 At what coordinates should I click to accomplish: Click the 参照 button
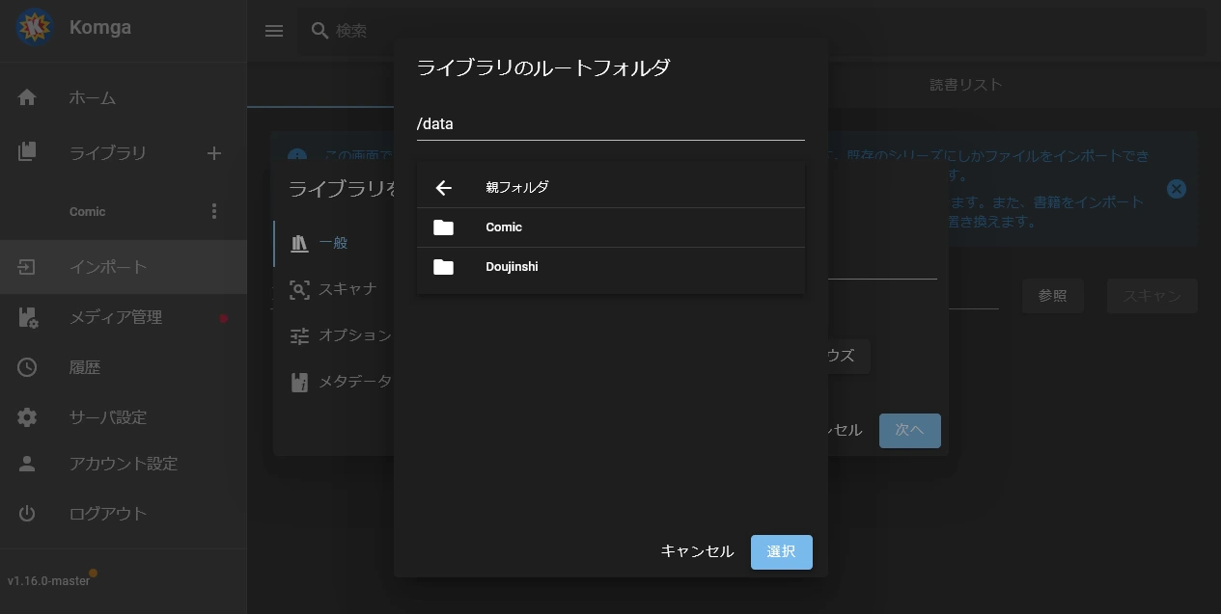pos(1052,296)
